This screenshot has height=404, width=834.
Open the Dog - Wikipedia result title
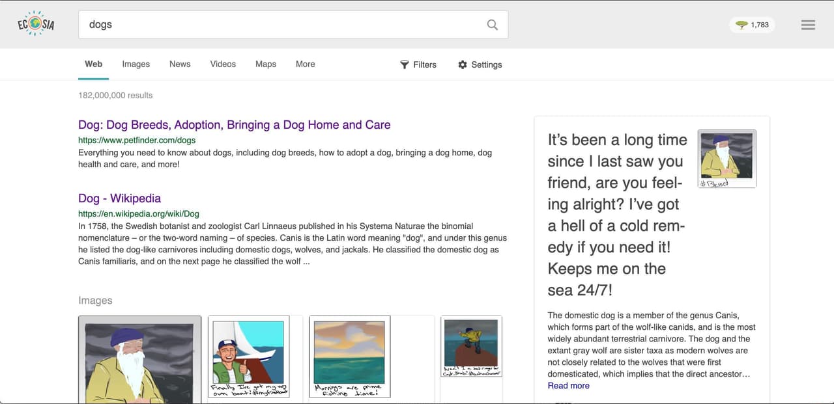pyautogui.click(x=119, y=198)
